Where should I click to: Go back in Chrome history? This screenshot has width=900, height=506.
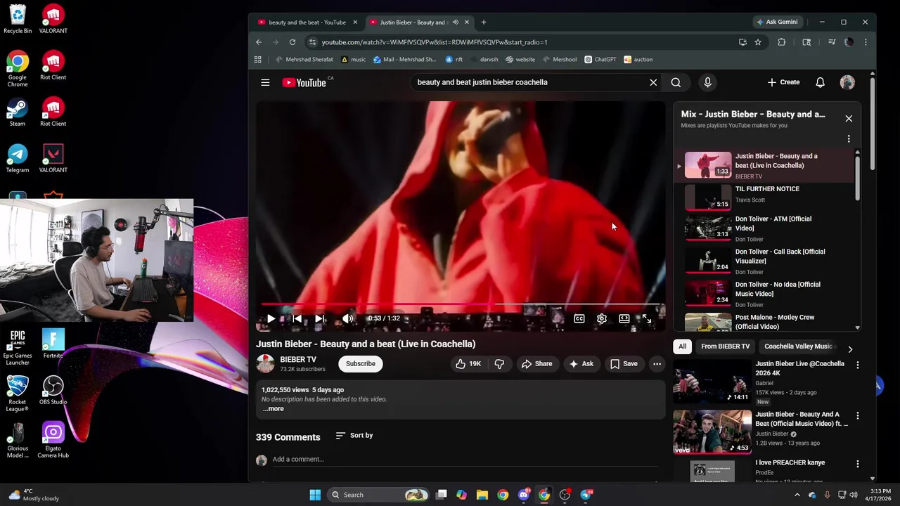pyautogui.click(x=259, y=42)
